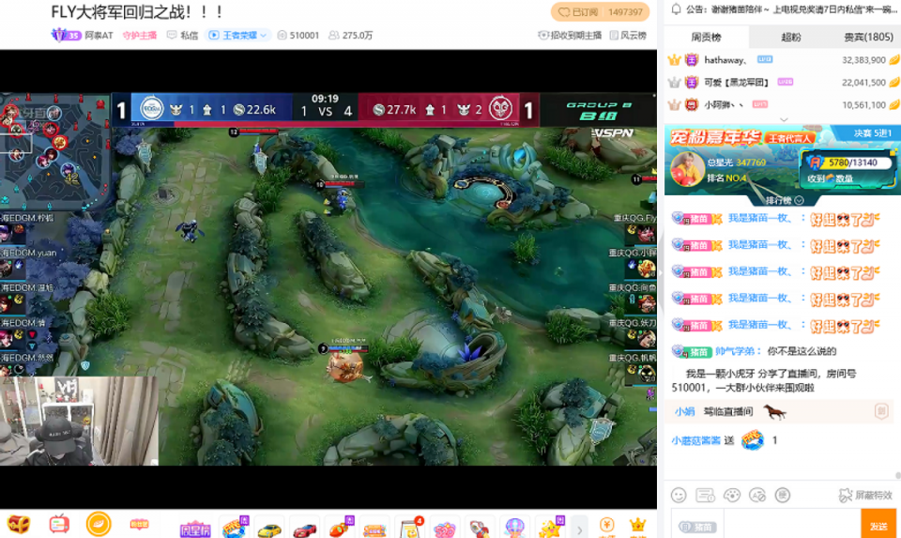Viewport: 901px width, 538px height.
Task: Send the red sports car gift
Action: (304, 529)
